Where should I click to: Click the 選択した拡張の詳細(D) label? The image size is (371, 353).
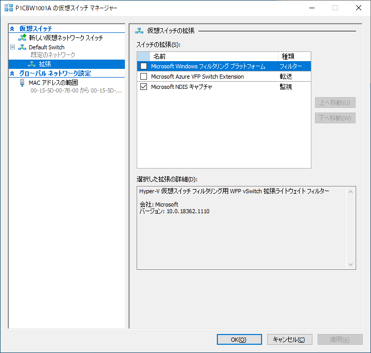[x=167, y=179]
